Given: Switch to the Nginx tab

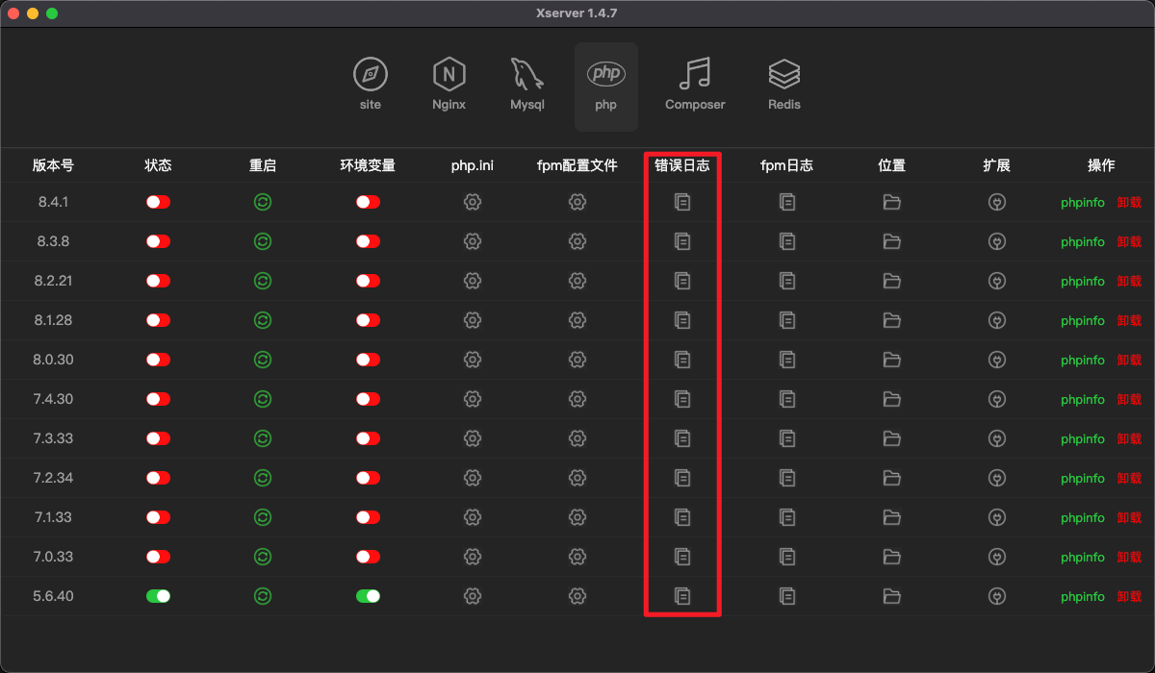Looking at the screenshot, I should click(449, 86).
